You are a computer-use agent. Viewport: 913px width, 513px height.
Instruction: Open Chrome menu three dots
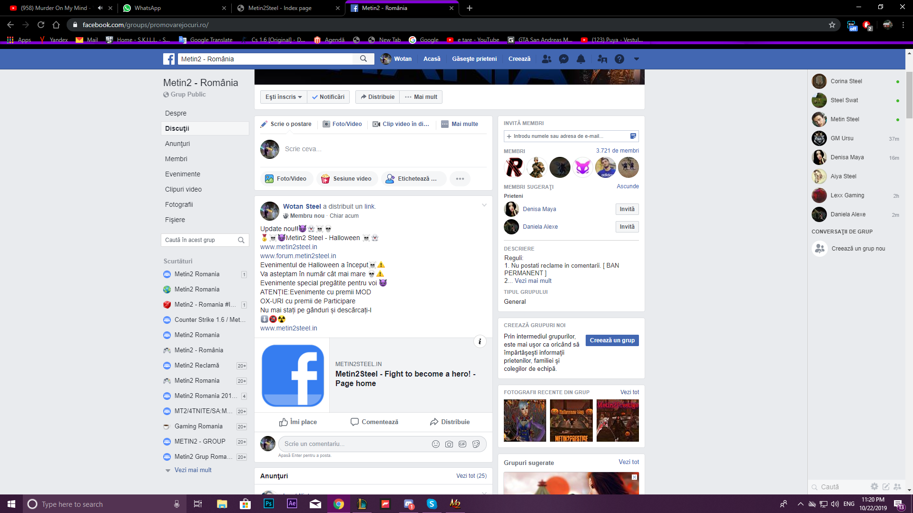903,25
